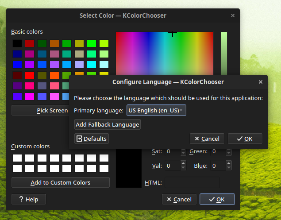Select the dark green basic color swatch
This screenshot has height=220, width=281.
(x=42, y=43)
